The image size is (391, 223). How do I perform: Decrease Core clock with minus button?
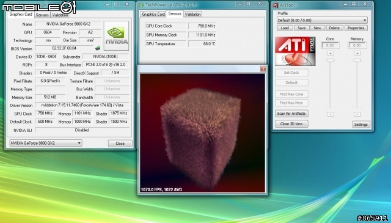(x=330, y=114)
